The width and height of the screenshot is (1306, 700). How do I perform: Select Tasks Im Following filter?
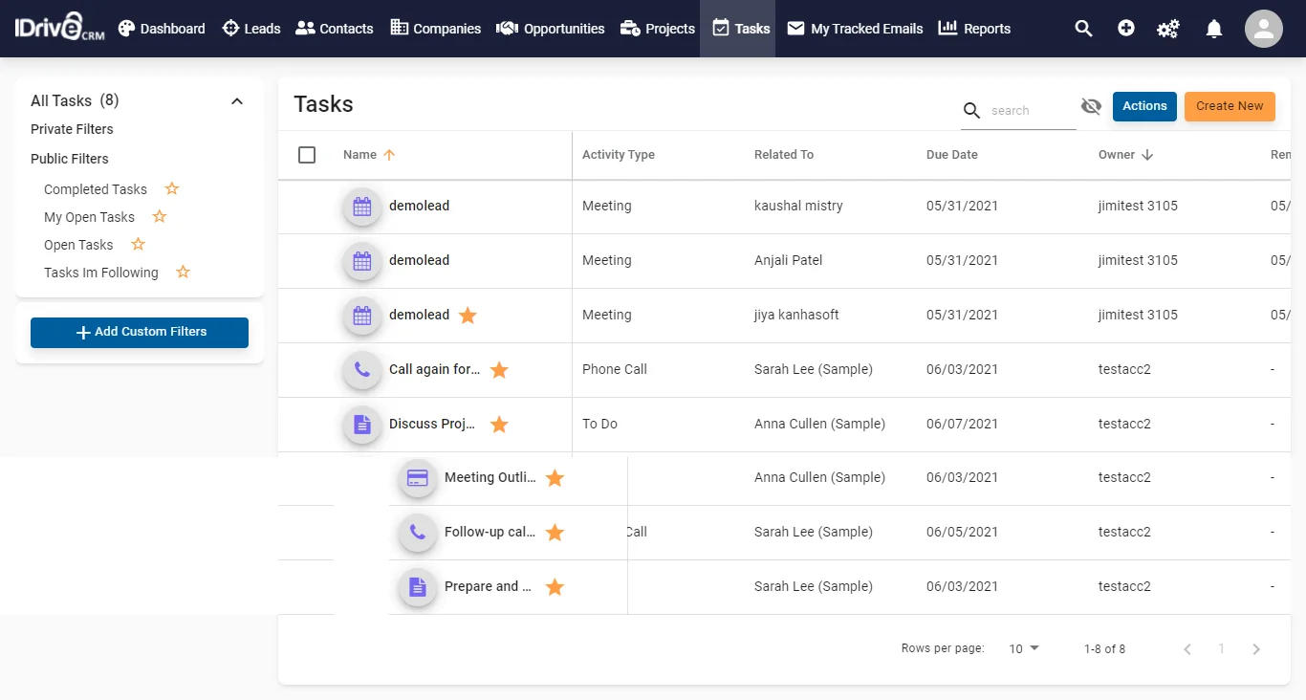click(101, 273)
